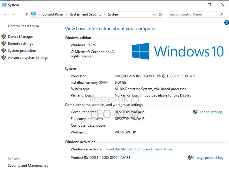Image resolution: width=229 pixels, height=172 pixels.
Task: Click shield icon beside Change product key
Action: coord(190,158)
